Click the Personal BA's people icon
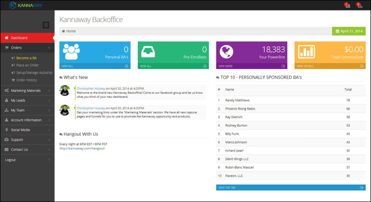 (x=71, y=52)
